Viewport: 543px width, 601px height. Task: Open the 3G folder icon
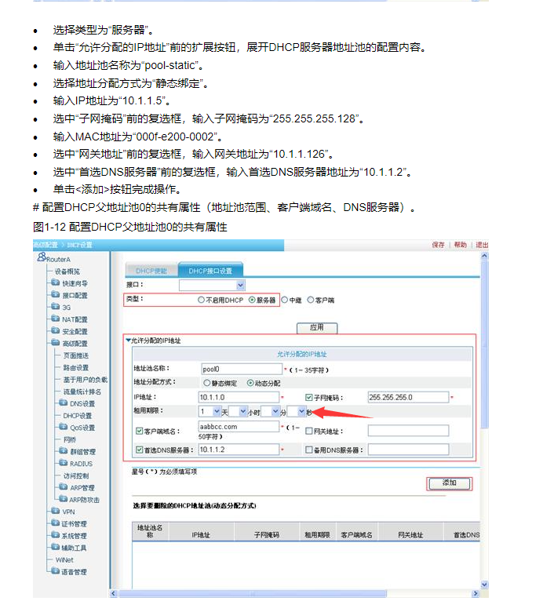pos(56,307)
